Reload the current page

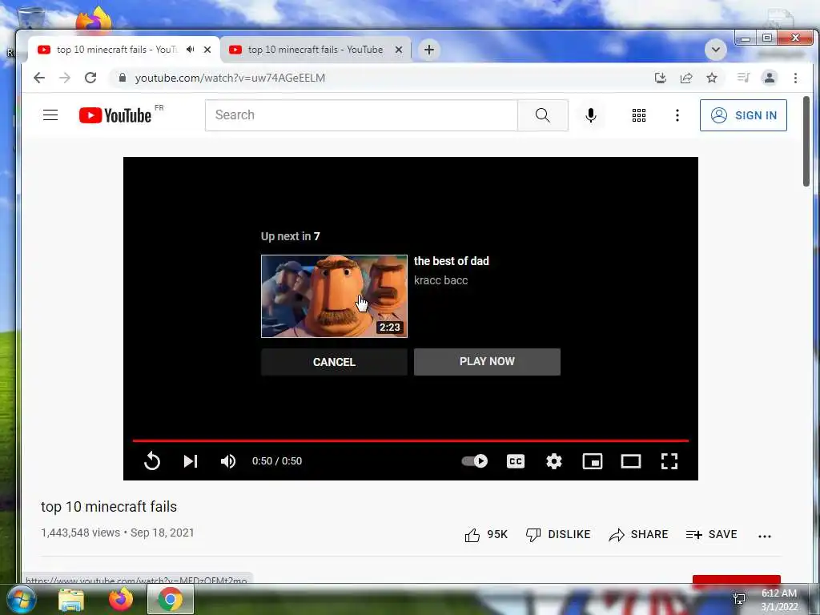90,78
